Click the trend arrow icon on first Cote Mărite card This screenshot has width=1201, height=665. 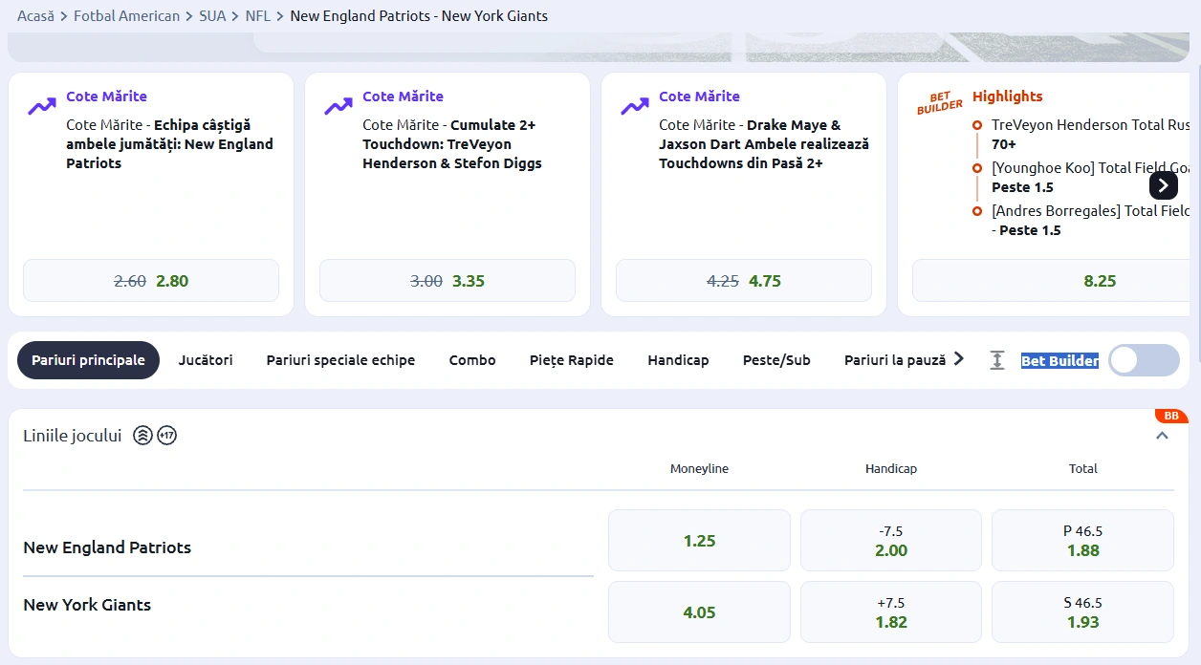(x=42, y=106)
